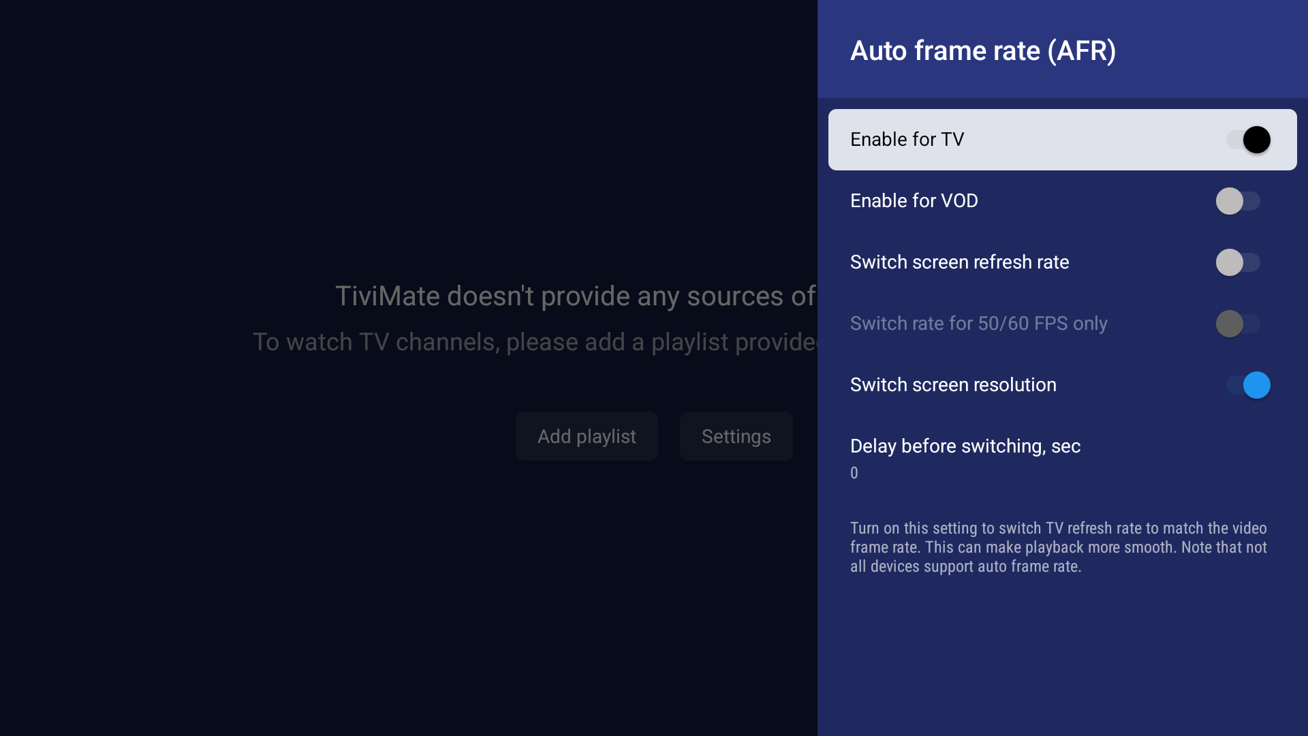This screenshot has width=1308, height=736.
Task: Toggle Switch rate for 50/60 FPS only
Action: pos(1238,324)
